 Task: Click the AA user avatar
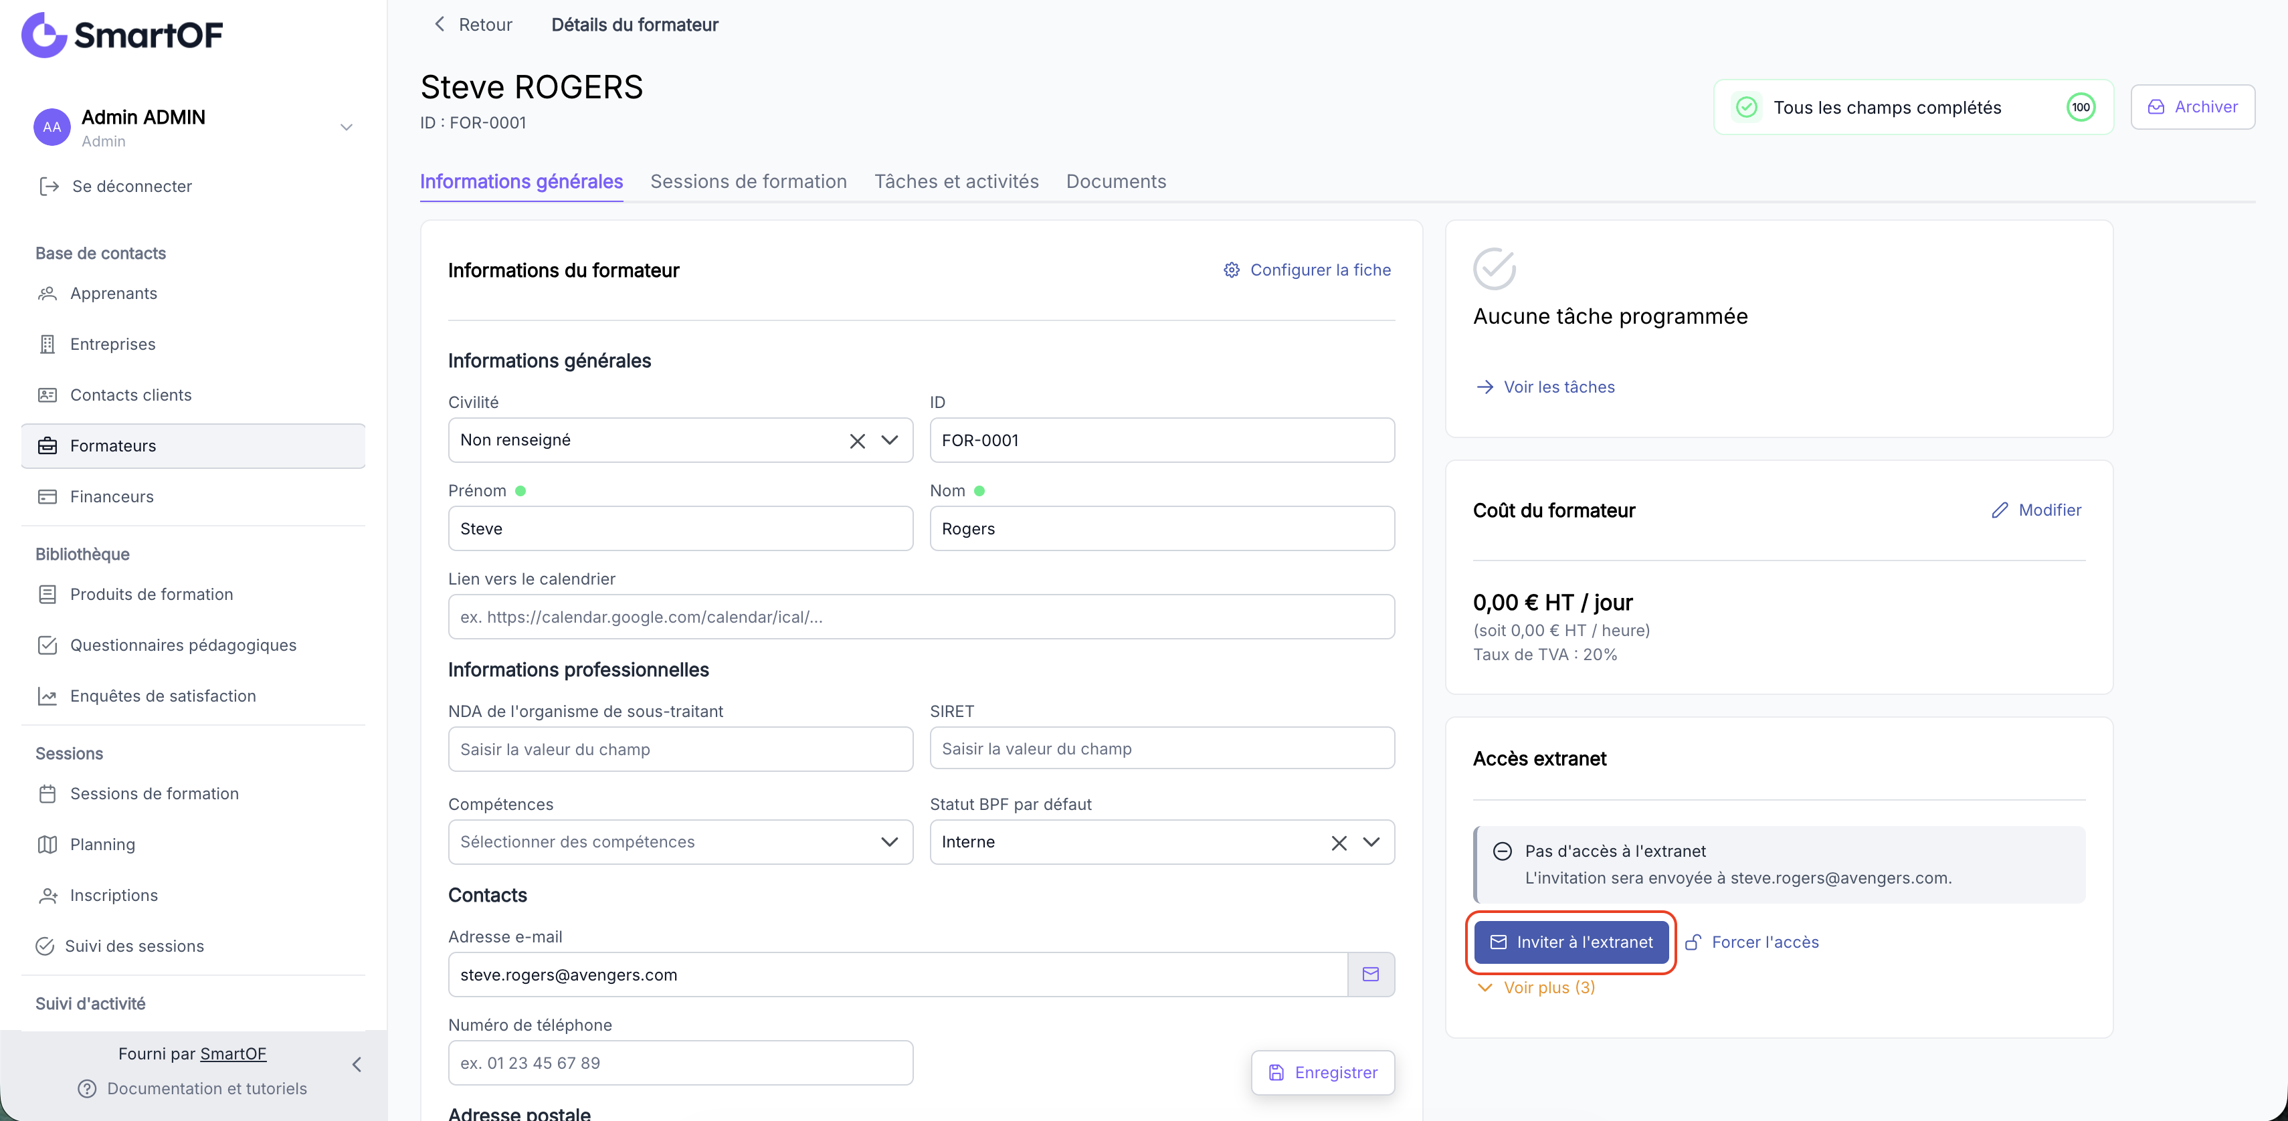(52, 127)
